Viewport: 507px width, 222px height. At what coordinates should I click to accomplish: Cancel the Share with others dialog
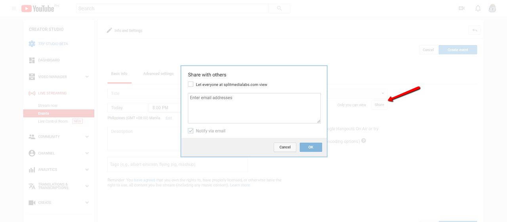tap(285, 147)
